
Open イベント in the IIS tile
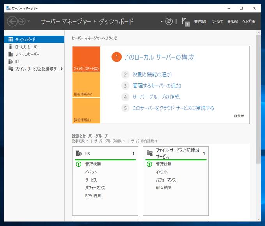91,172
